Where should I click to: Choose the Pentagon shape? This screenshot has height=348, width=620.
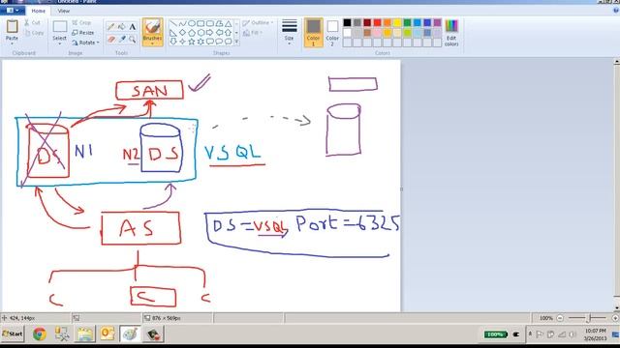pyautogui.click(x=192, y=33)
